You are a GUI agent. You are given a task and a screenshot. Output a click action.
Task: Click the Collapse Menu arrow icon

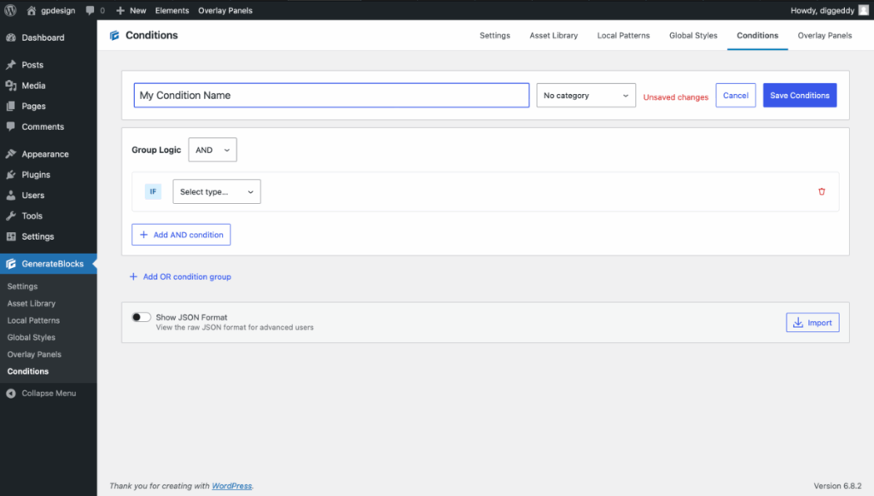click(x=10, y=394)
